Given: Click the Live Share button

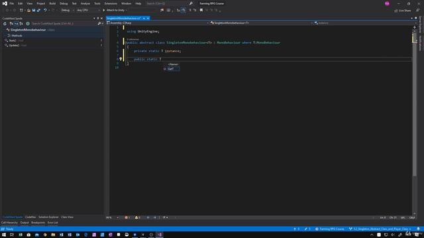Looking at the screenshot, I should [403, 11].
